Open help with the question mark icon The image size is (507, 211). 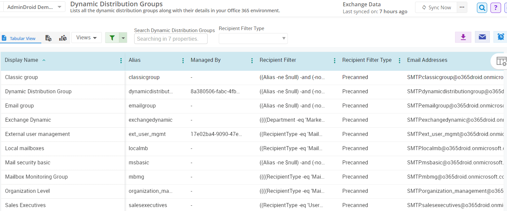coord(495,8)
